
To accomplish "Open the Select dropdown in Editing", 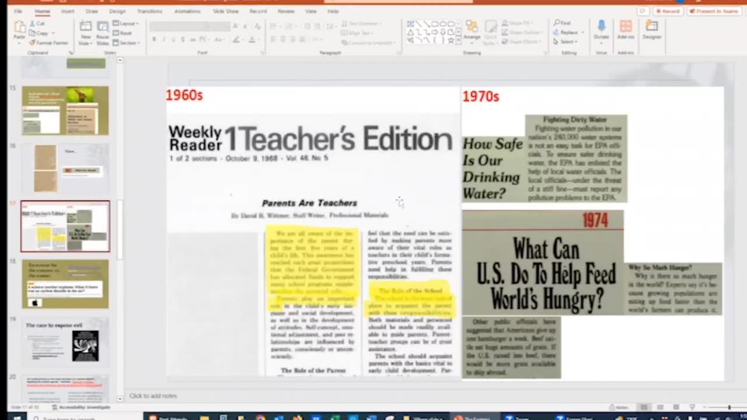I will [566, 42].
